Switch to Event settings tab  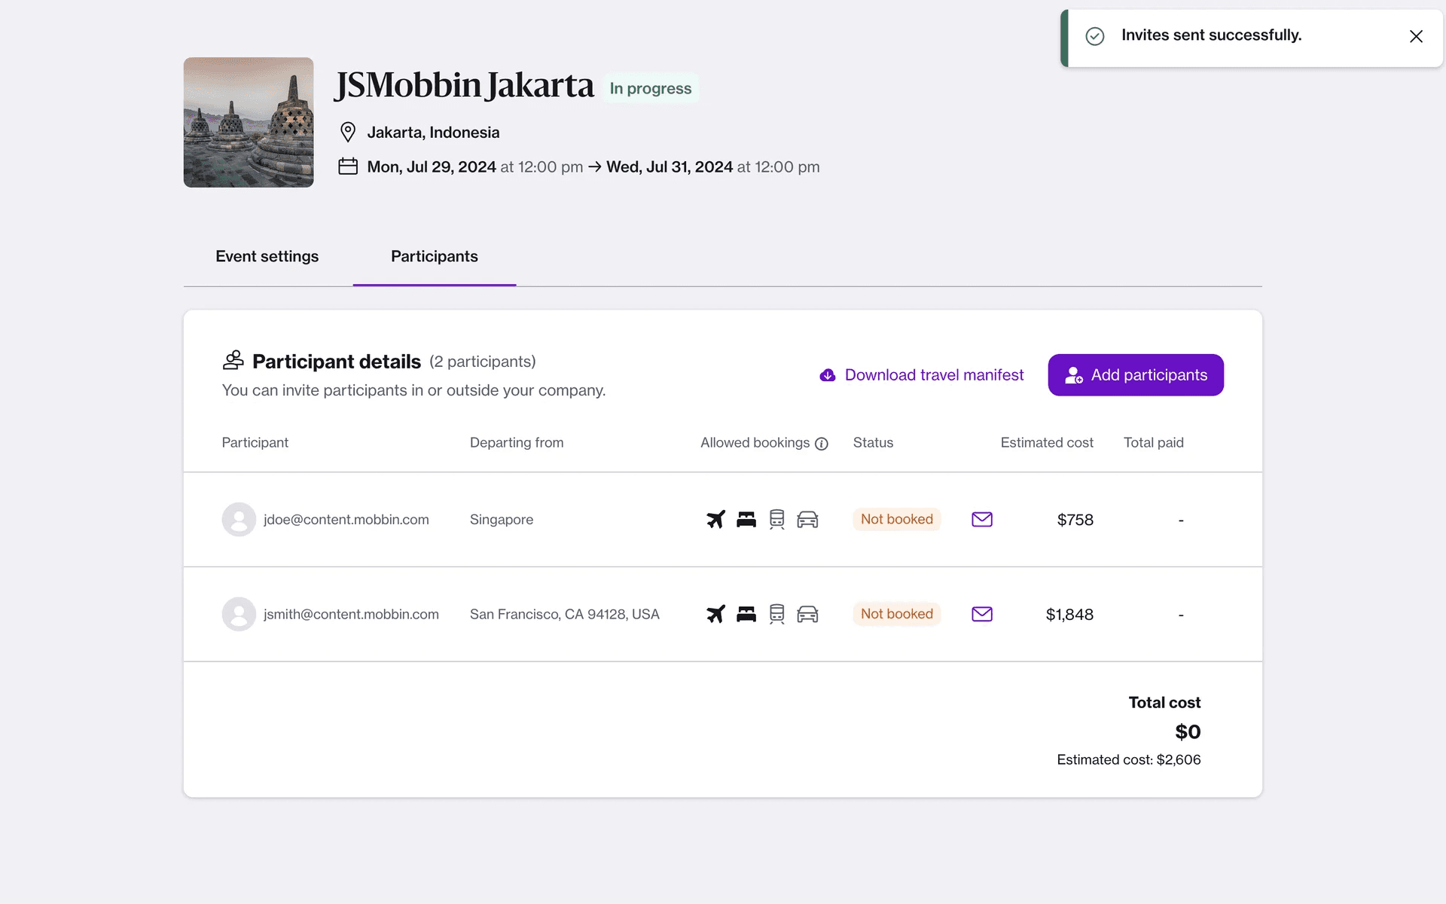point(267,256)
